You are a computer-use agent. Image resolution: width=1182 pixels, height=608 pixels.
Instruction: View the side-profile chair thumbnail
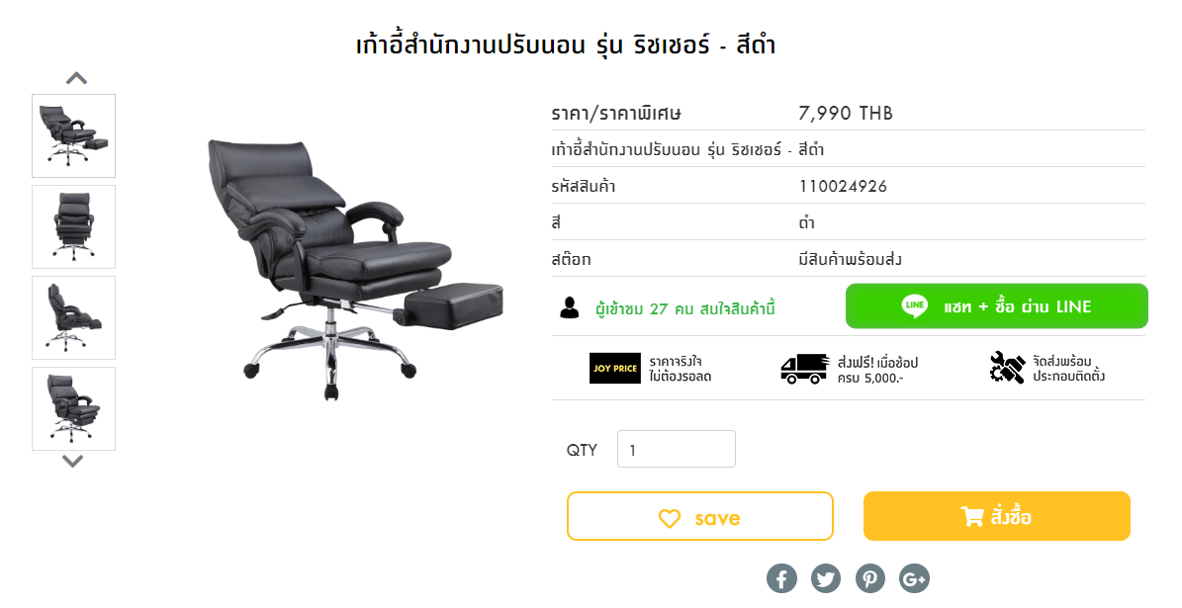pos(74,318)
